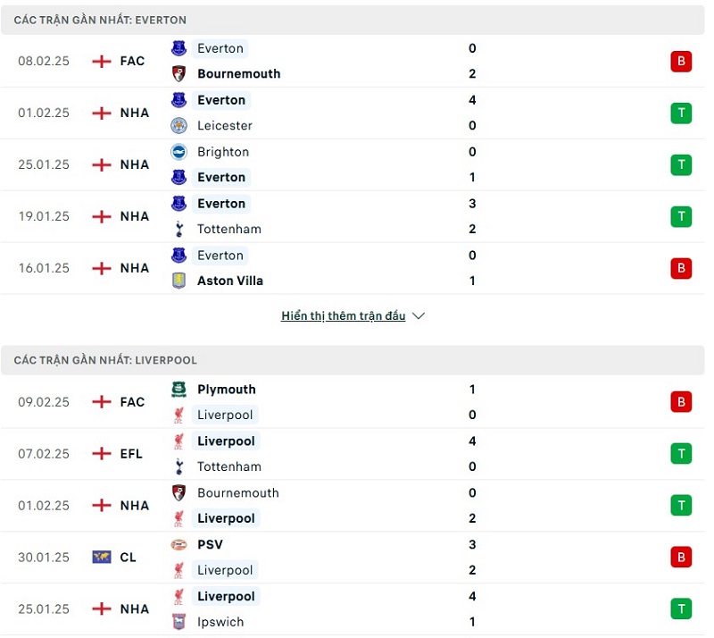Click the Brighton club crest icon
The width and height of the screenshot is (714, 638).
click(178, 152)
